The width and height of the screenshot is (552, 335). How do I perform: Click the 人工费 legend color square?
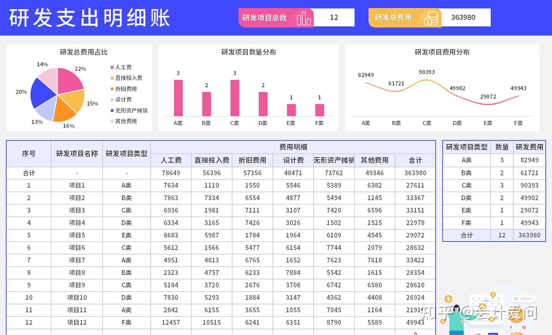click(x=112, y=67)
